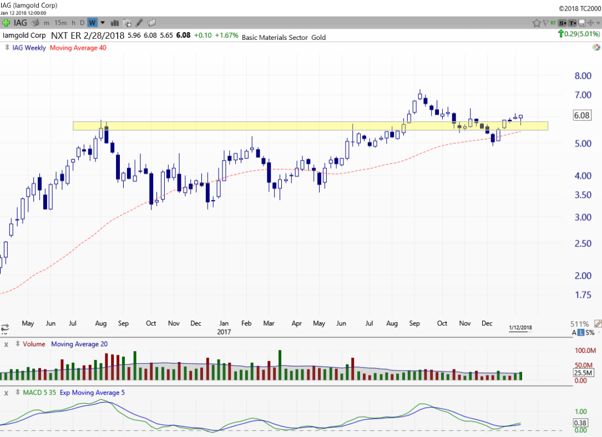Expand the timeframe dropdown arrow next to W
Viewport: 602px width, 437px height.
tap(103, 23)
